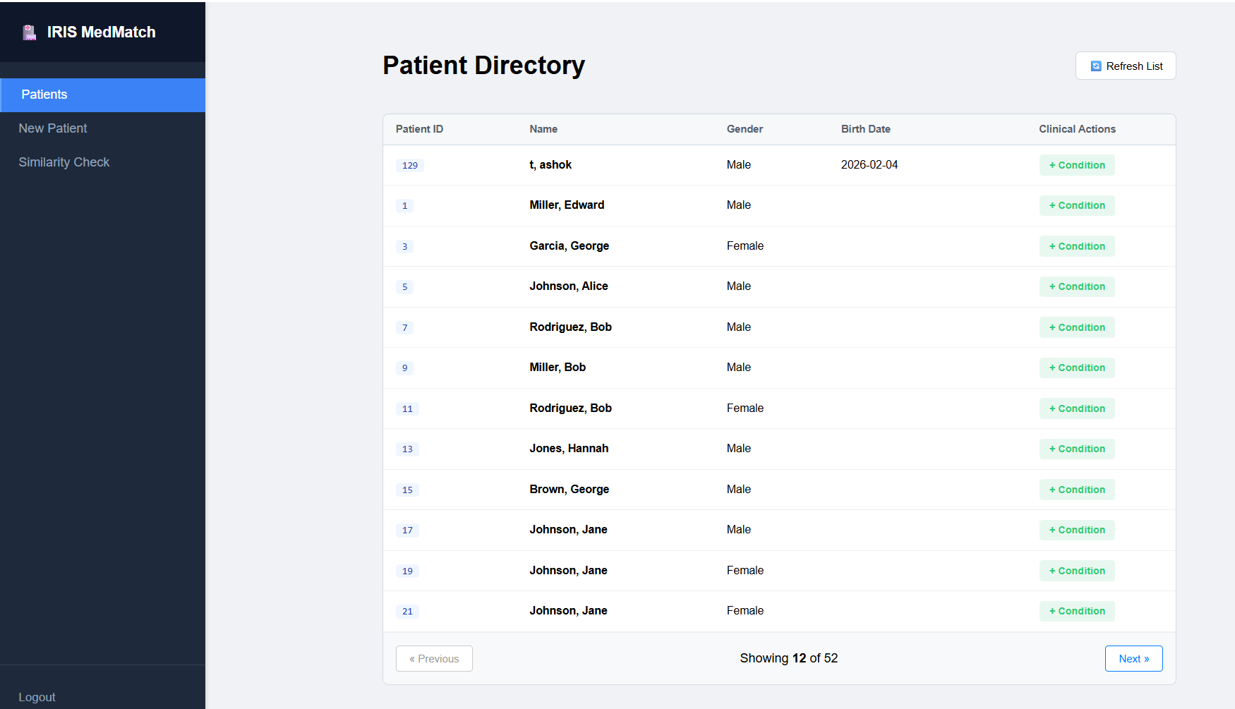Click the refresh icon in Refresh List
The image size is (1235, 709).
click(x=1095, y=66)
